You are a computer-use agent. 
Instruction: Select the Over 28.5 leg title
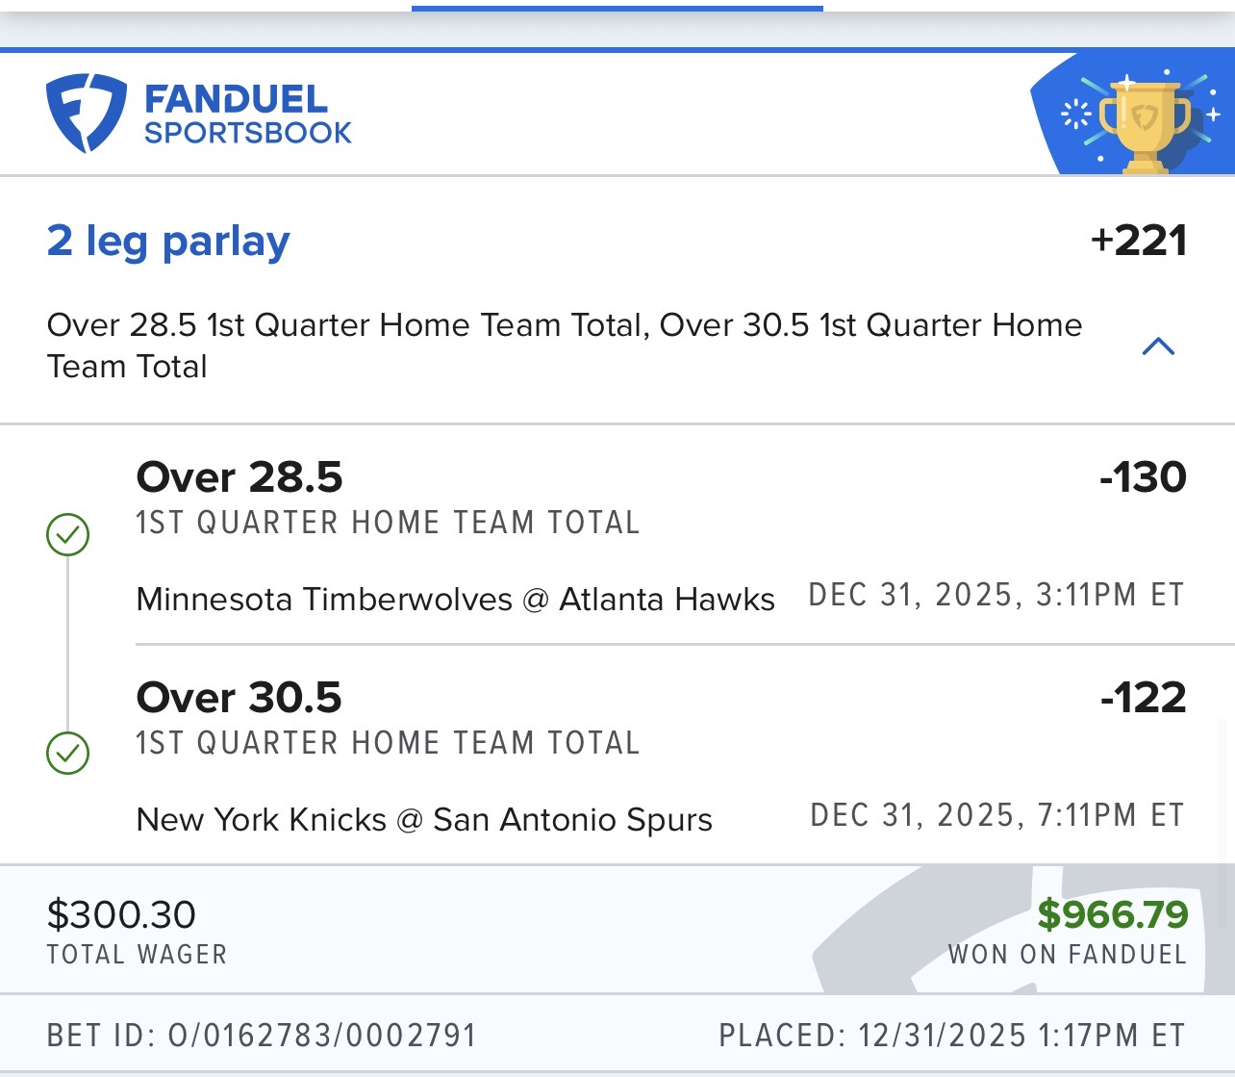click(x=239, y=477)
